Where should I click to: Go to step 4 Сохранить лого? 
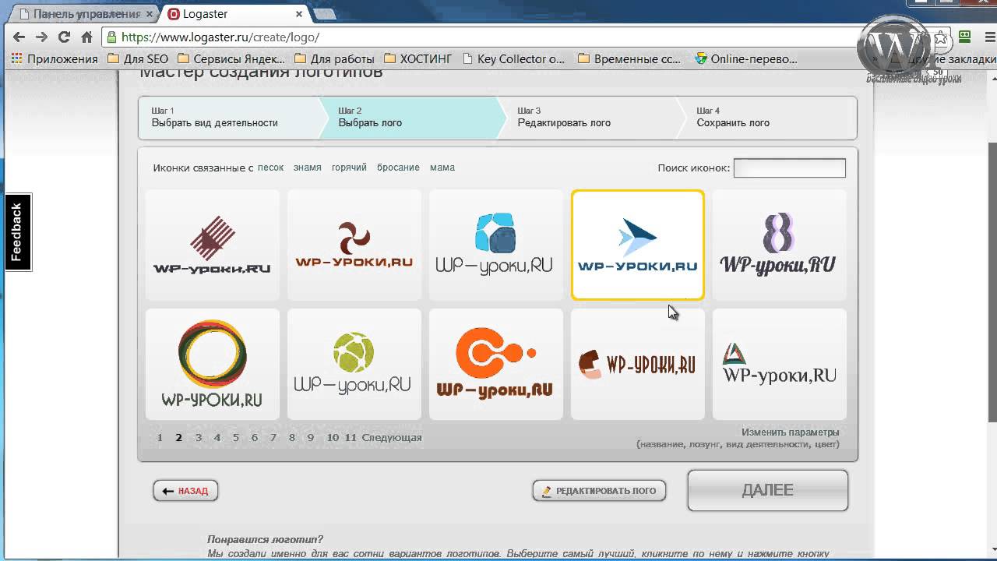tap(768, 118)
